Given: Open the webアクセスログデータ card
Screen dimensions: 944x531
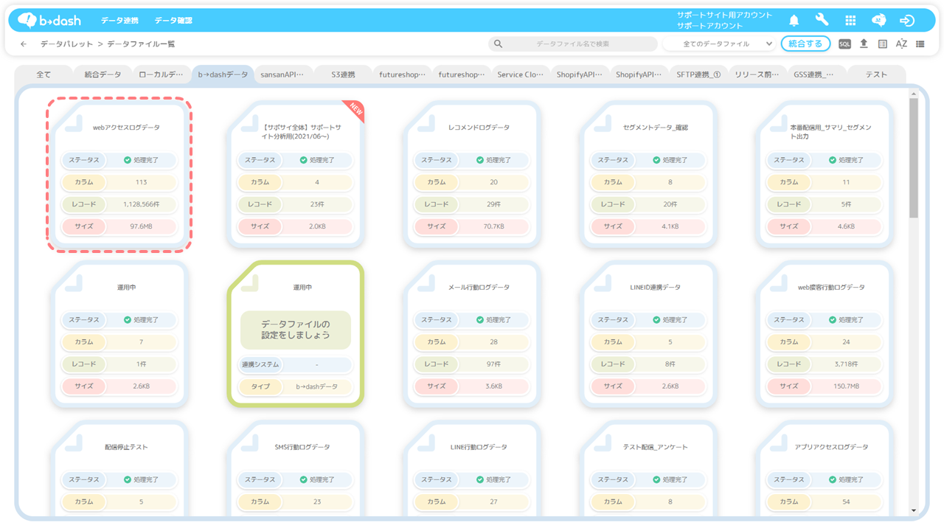Looking at the screenshot, I should pos(119,174).
